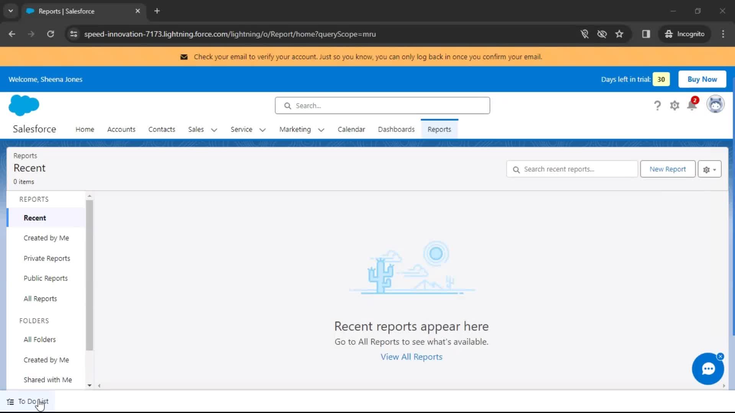This screenshot has height=413, width=735.
Task: Click the New Report button
Action: 668,169
